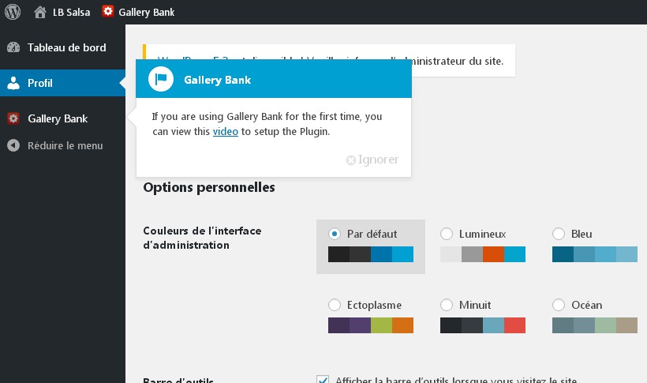Click the Minuit red color swatch
Image resolution: width=647 pixels, height=383 pixels.
515,325
